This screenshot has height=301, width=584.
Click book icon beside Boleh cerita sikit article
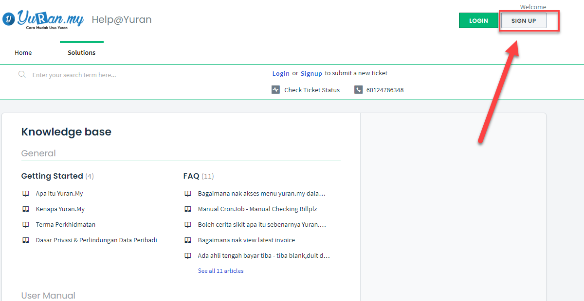pyautogui.click(x=188, y=224)
